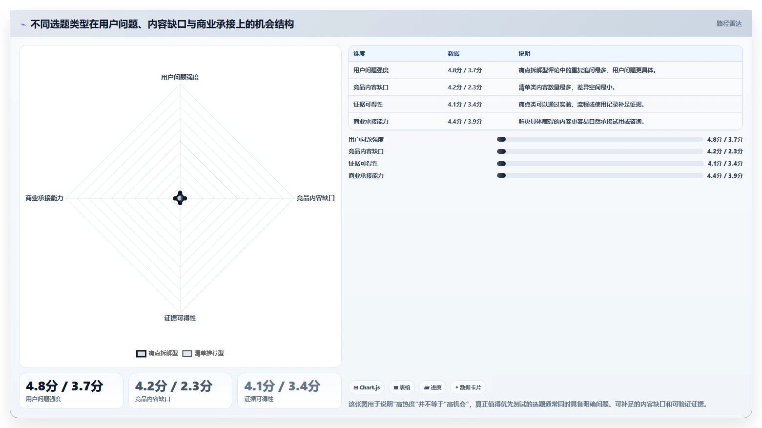Screen dimensions: 762x428
Task: Click the 证据可得性 table row cell
Action: [x=368, y=105]
